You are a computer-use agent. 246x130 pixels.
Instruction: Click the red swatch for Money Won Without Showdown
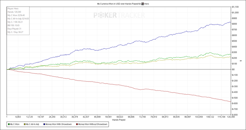(x=77, y=124)
